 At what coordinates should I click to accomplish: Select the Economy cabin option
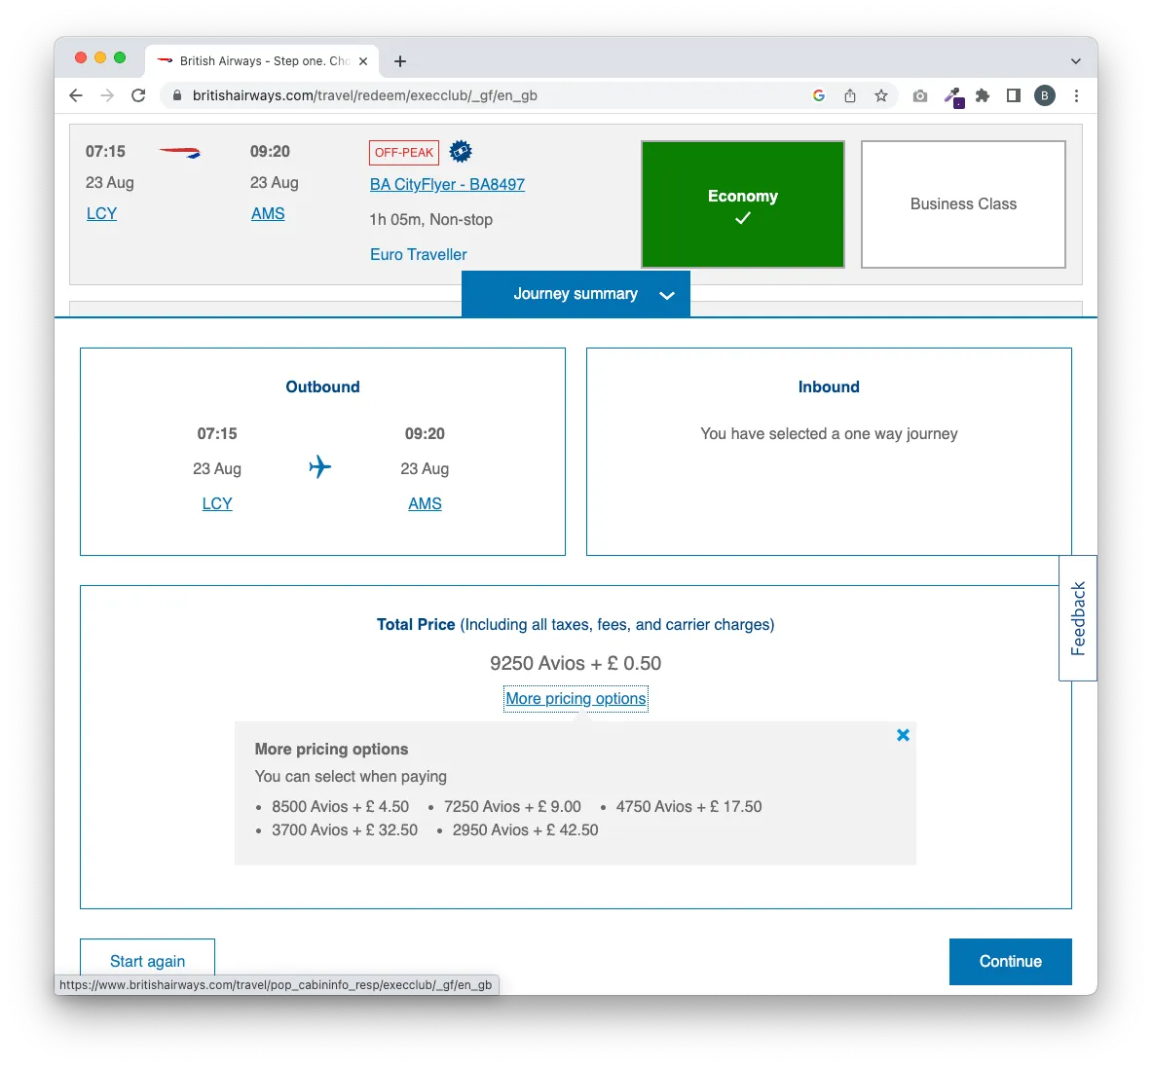pos(743,204)
